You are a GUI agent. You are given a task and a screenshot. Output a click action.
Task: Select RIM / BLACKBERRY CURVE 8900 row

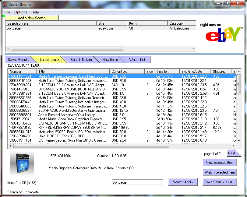click(122, 127)
